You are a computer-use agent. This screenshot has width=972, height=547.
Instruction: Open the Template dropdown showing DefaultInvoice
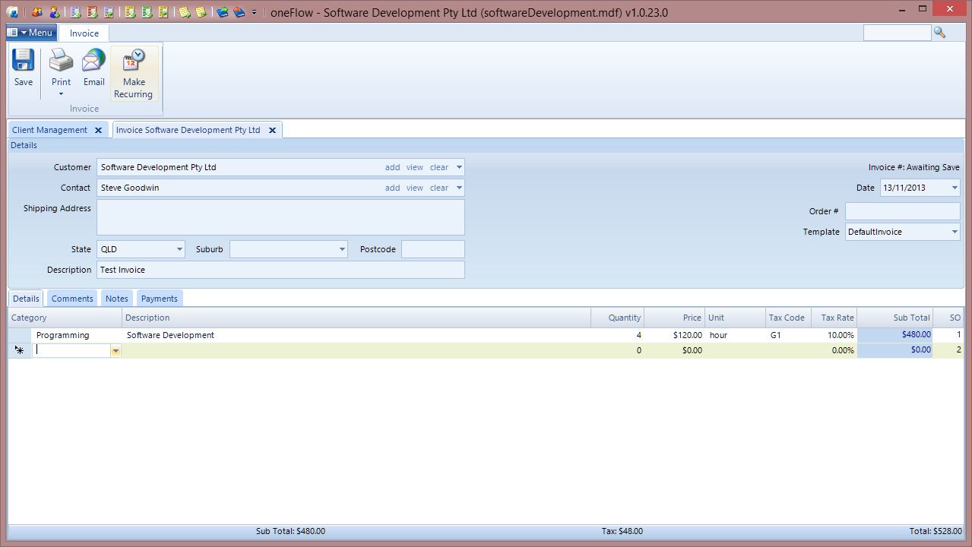tap(955, 232)
